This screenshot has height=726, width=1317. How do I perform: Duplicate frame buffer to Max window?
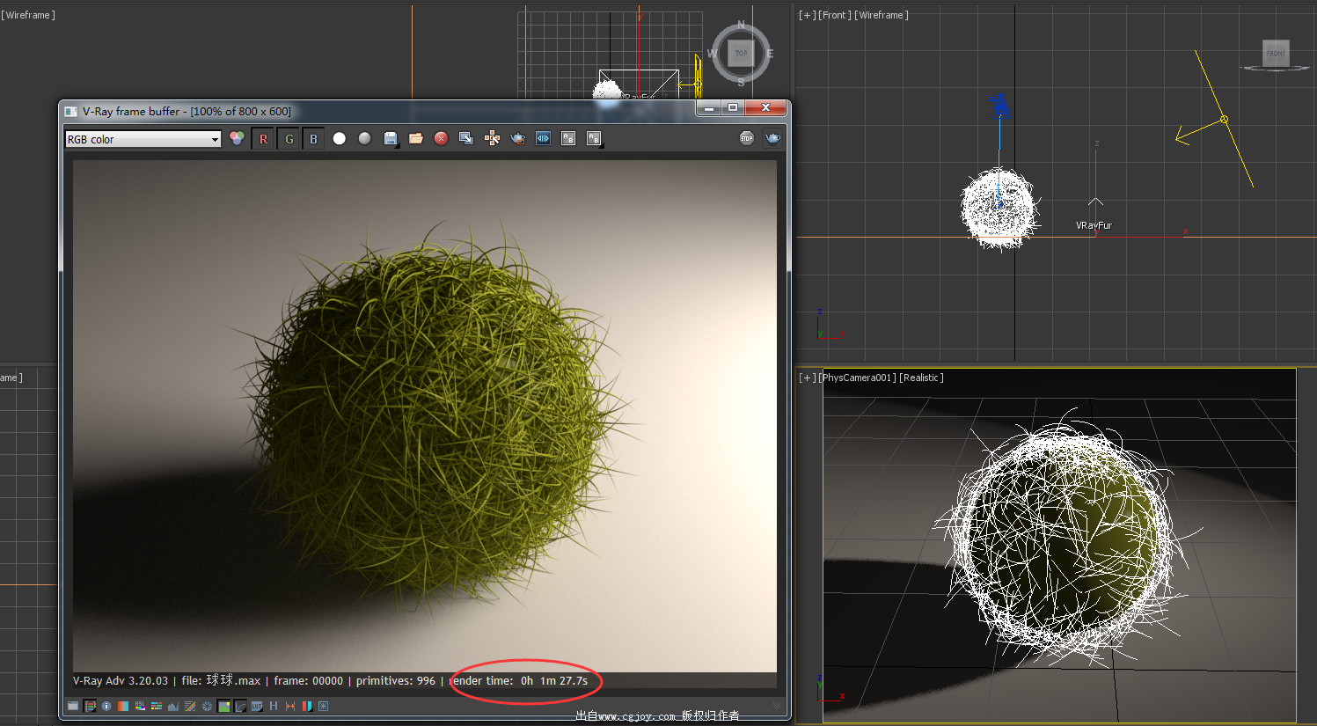[x=466, y=138]
